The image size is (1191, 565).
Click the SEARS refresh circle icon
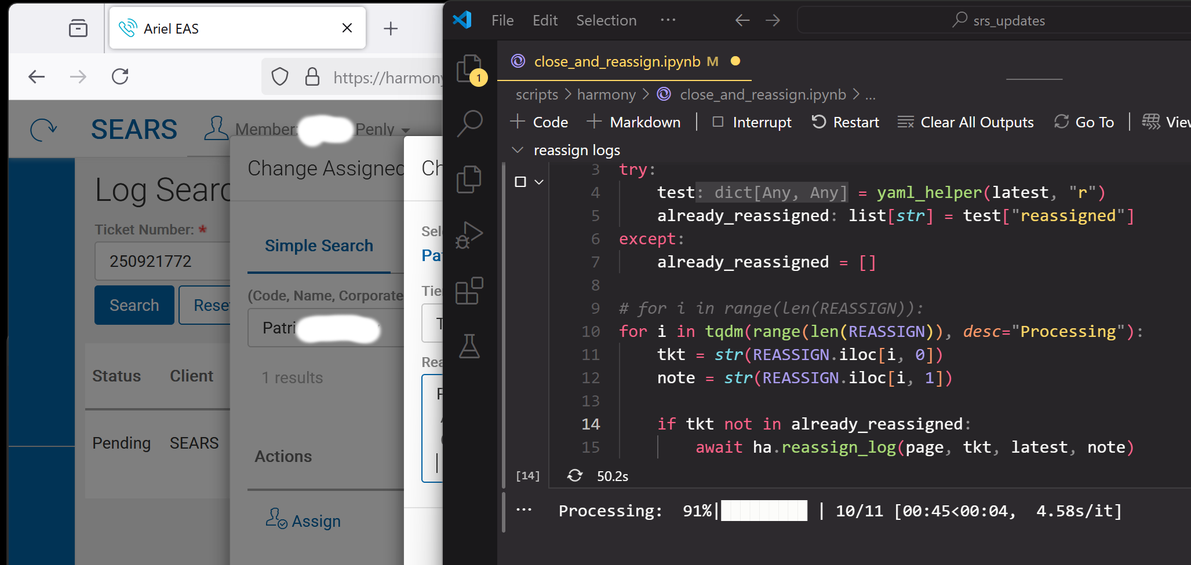click(43, 130)
